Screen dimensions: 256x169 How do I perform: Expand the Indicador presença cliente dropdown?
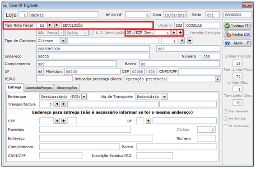point(218,79)
